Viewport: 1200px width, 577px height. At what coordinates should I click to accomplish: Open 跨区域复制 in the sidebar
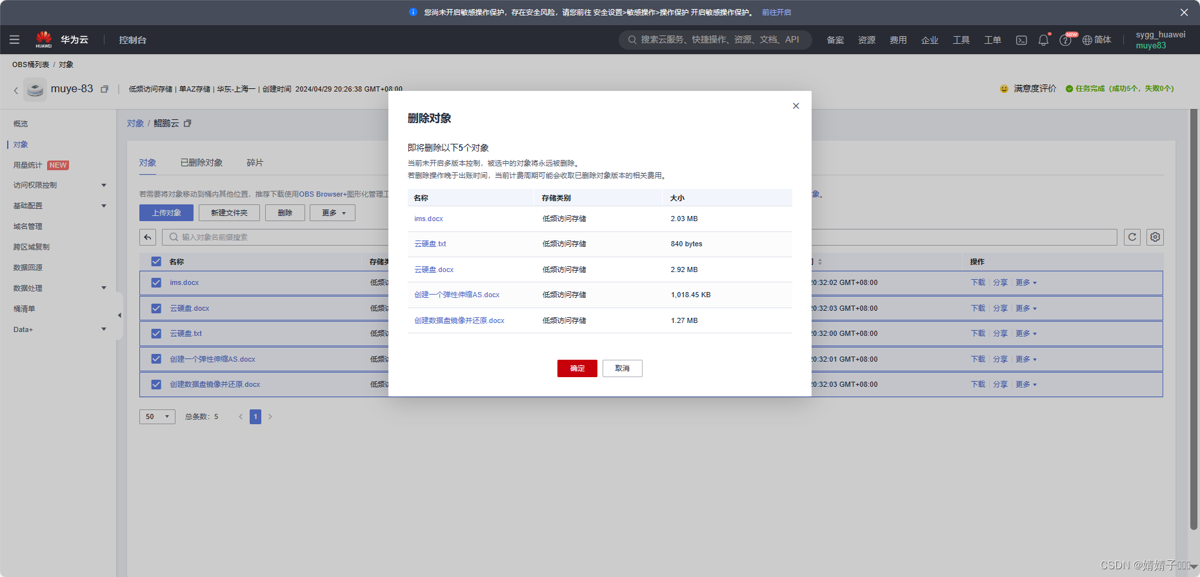pyautogui.click(x=31, y=247)
